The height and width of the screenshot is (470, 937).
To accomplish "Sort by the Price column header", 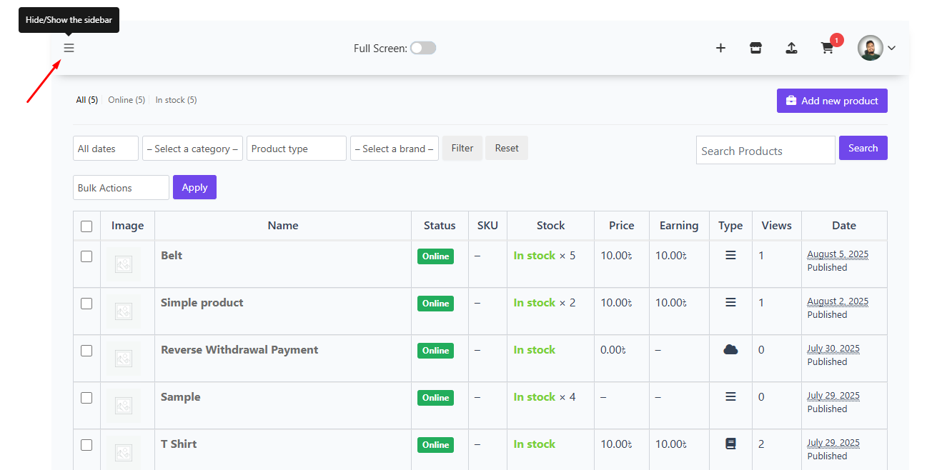I will coord(622,225).
